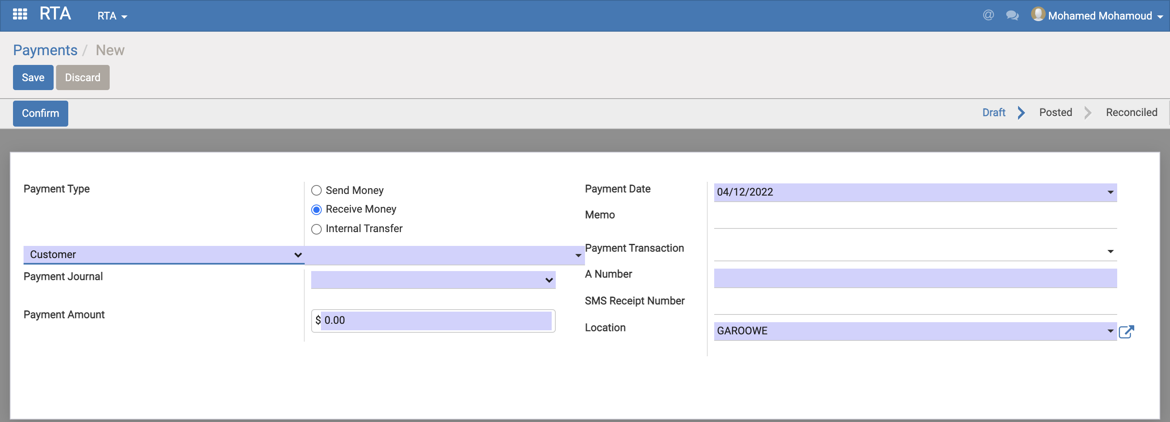Click the RTA brand title
Viewport: 1170px width, 422px height.
55,14
